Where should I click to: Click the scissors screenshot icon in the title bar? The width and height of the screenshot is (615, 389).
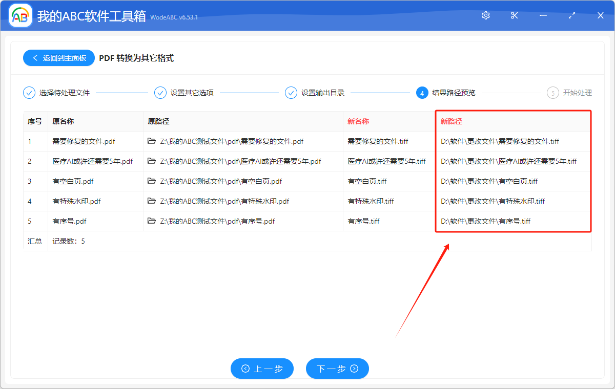coord(514,15)
